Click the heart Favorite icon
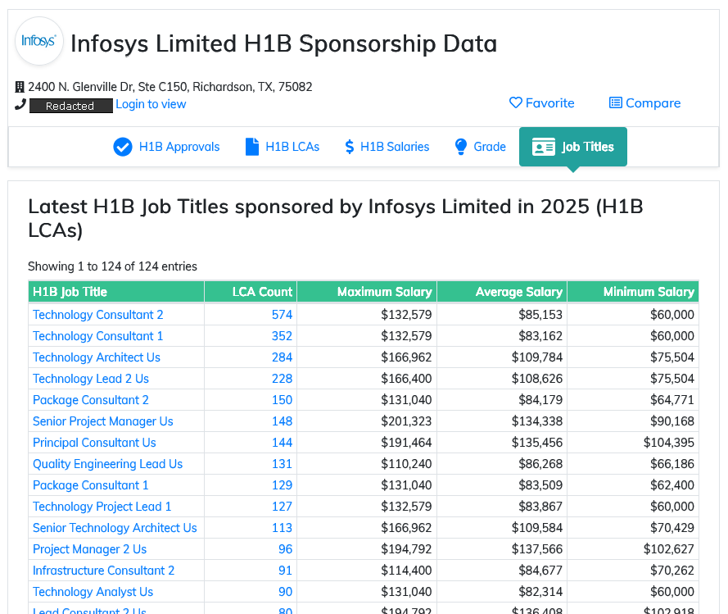Viewport: 728px width, 614px height. click(x=515, y=103)
